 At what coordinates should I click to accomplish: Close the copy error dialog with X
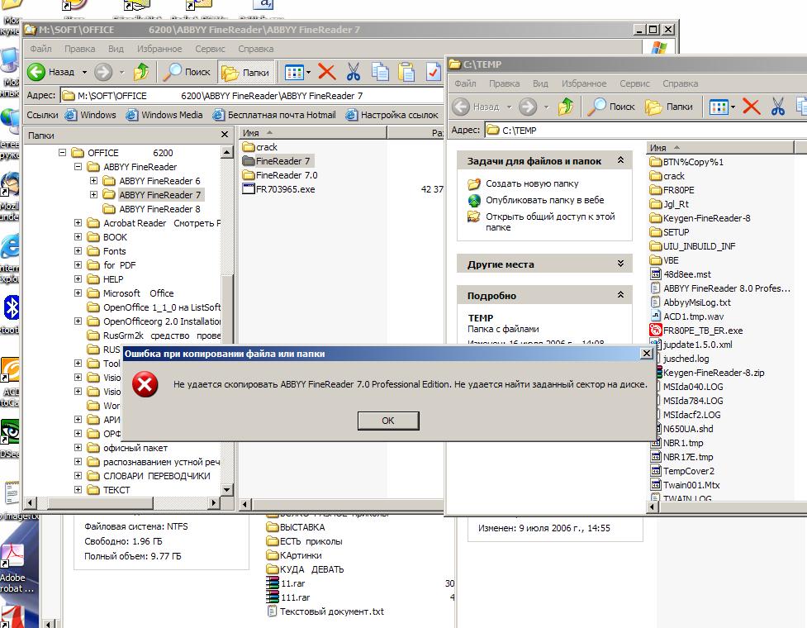647,353
